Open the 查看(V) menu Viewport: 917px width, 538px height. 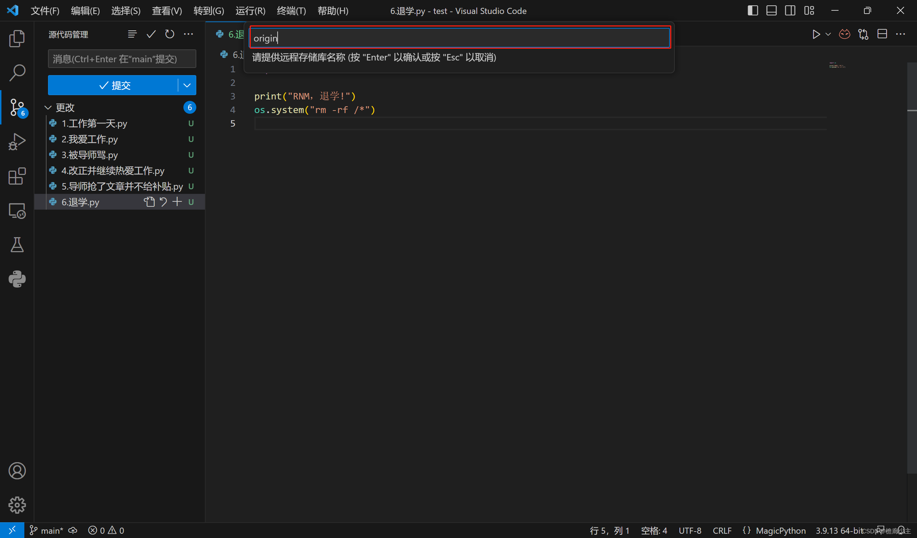167,10
